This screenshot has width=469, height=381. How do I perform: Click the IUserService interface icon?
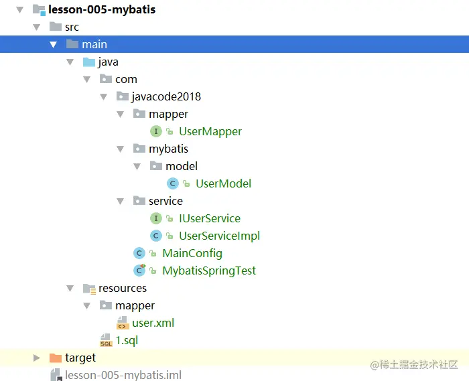coord(156,218)
